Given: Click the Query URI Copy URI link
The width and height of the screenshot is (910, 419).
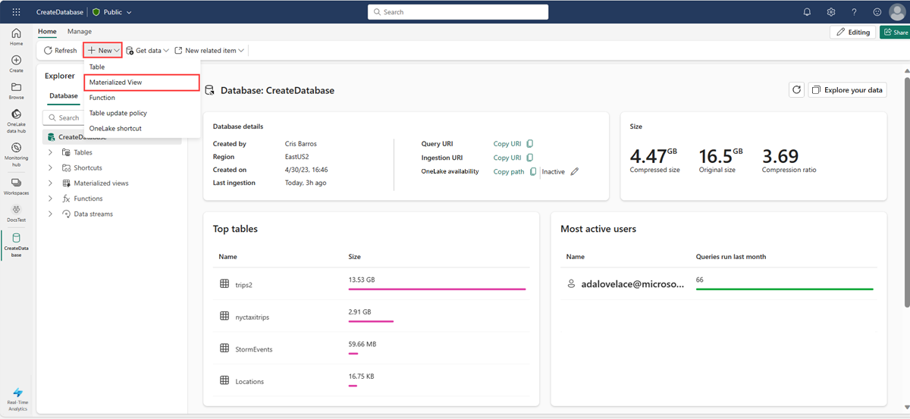Looking at the screenshot, I should pyautogui.click(x=507, y=144).
